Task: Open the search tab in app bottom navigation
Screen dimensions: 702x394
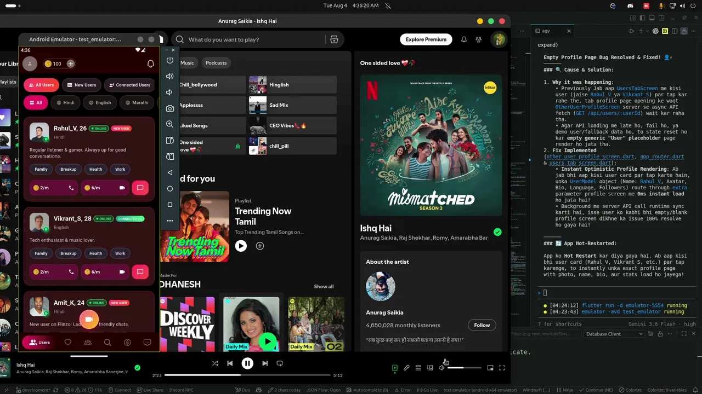Action: click(107, 343)
